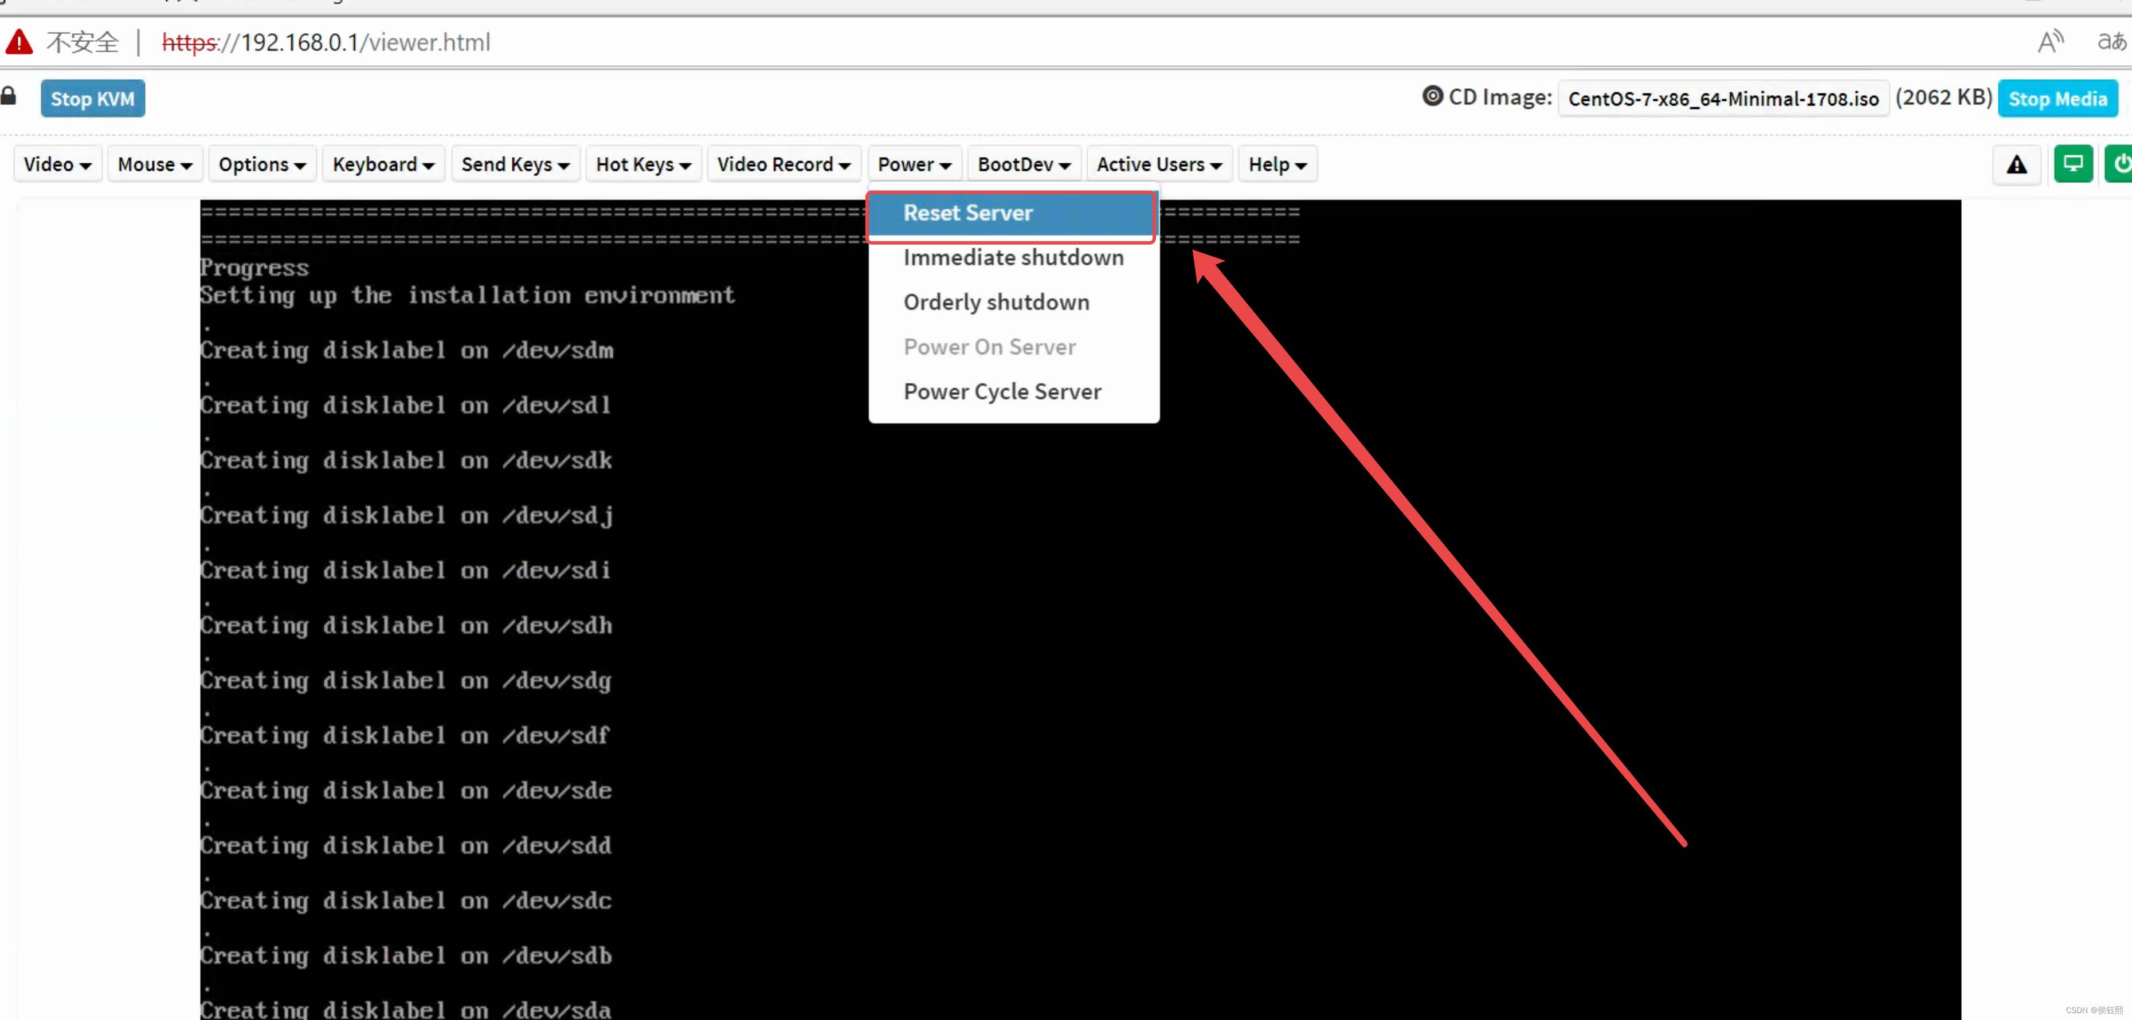Image resolution: width=2132 pixels, height=1020 pixels.
Task: Select Orderly shutdown option
Action: (x=996, y=303)
